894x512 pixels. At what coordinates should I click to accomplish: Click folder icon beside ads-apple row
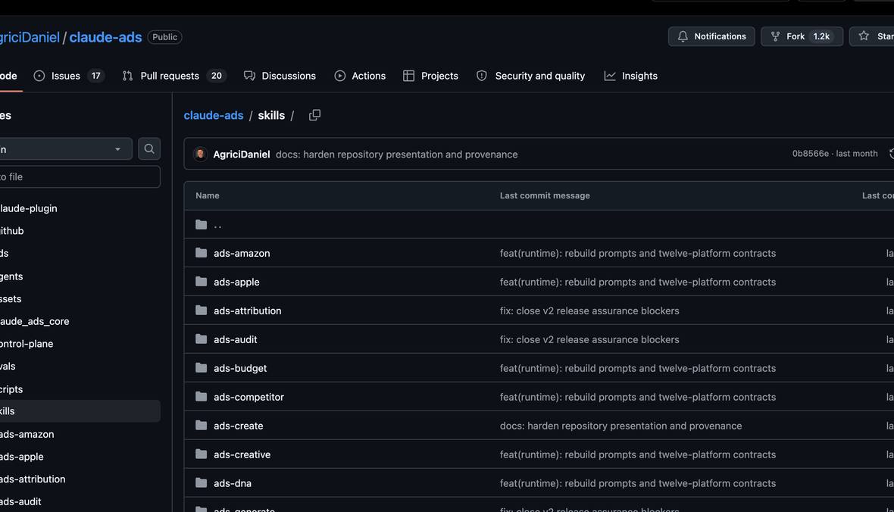[x=201, y=282]
